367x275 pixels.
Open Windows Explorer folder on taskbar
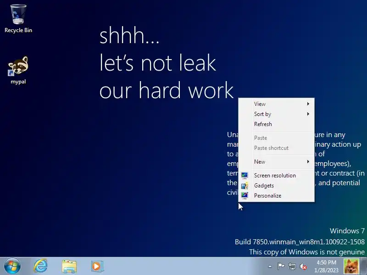click(69, 266)
